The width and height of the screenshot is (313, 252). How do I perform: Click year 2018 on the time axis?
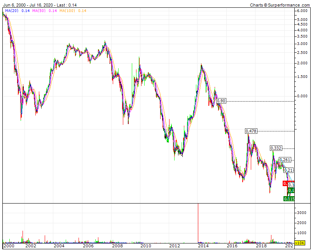261,246
